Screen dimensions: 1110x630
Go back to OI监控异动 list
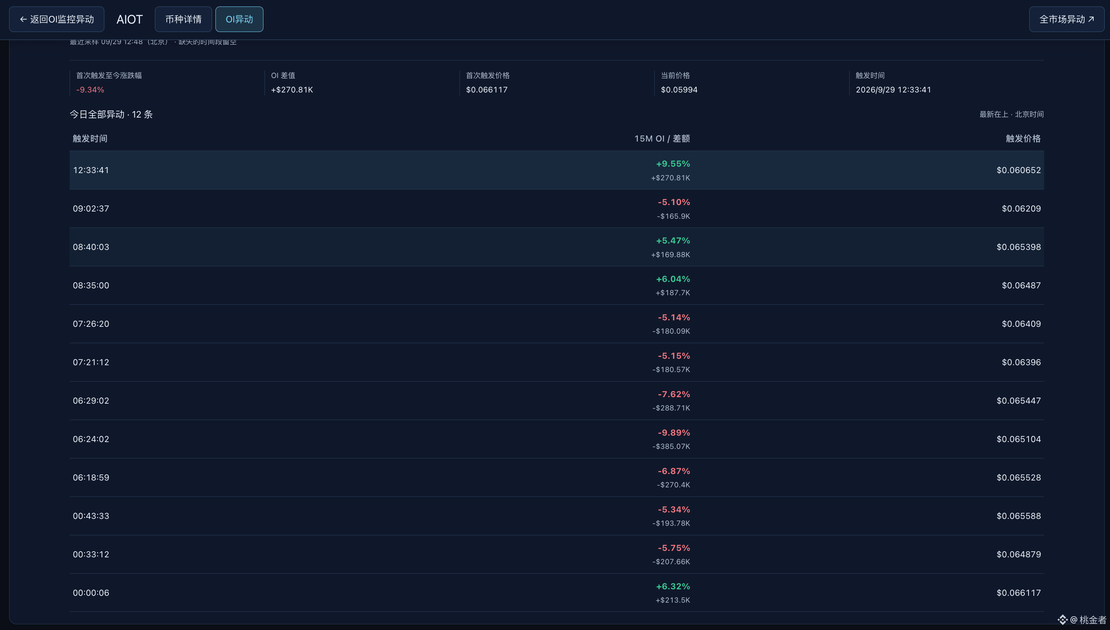57,19
